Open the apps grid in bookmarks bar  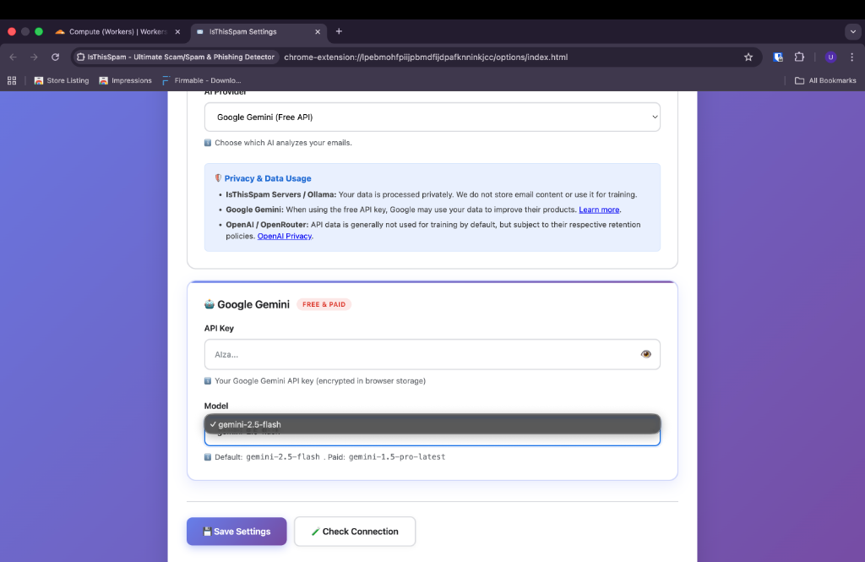coord(12,80)
